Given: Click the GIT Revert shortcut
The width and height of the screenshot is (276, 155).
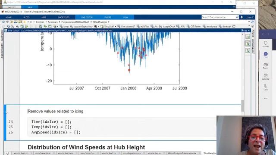Looking at the screenshot, I should tap(194, 26).
